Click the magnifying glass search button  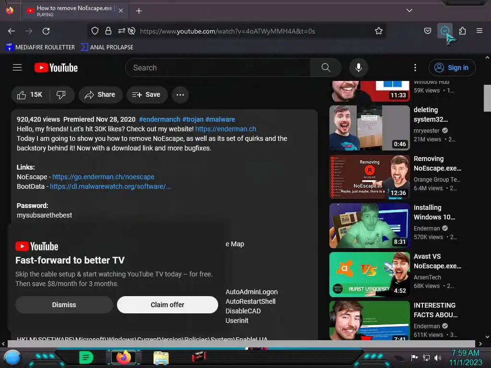pyautogui.click(x=326, y=68)
